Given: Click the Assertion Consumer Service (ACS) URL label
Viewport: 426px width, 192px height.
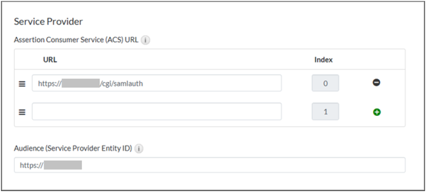Looking at the screenshot, I should click(x=76, y=40).
